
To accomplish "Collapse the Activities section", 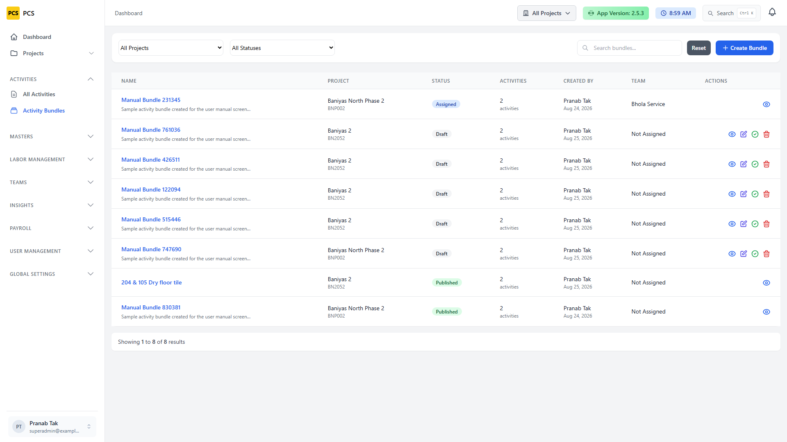I will click(x=52, y=79).
